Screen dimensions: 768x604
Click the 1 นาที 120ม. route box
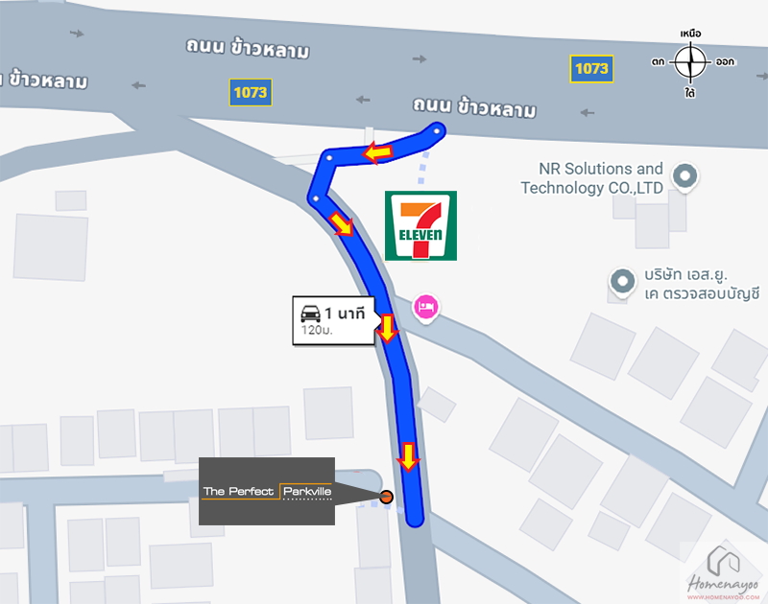(333, 320)
